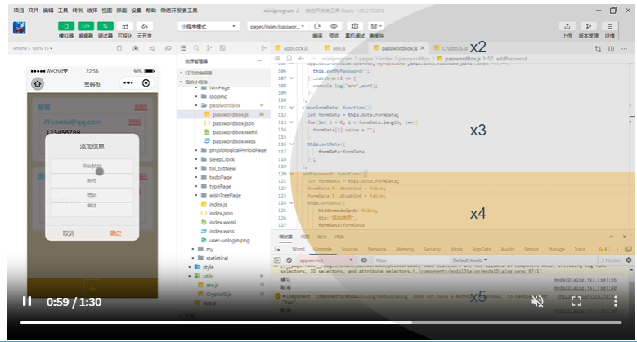637x342 pixels.
Task: Click the home button in the simulator
Action: (x=38, y=83)
